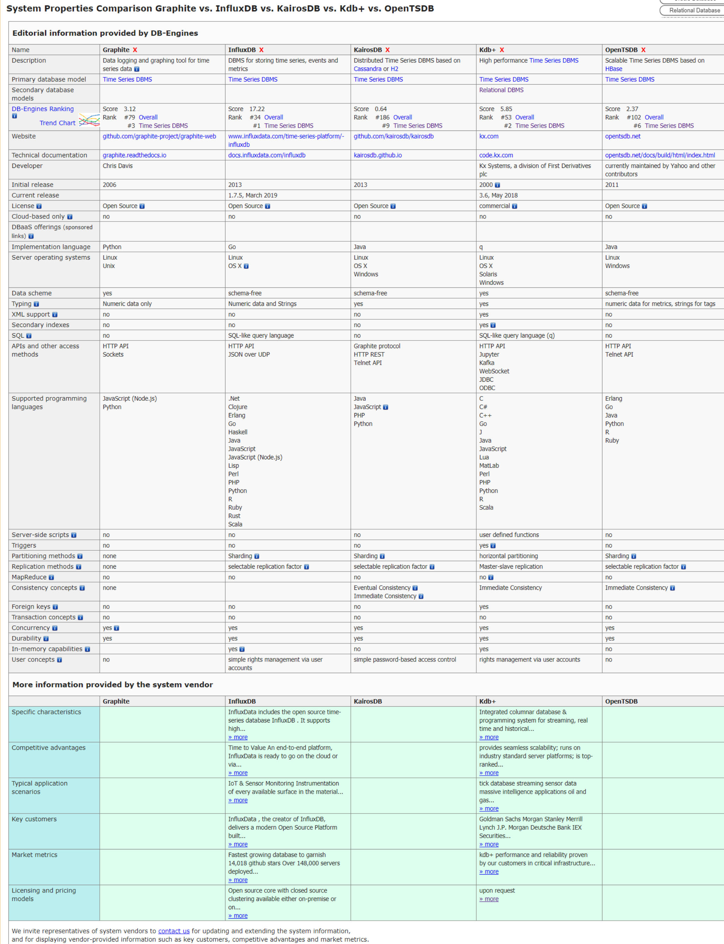Open InfluxDB's Overall ranking link
Viewport: 724px width, 944px height.
tap(274, 117)
